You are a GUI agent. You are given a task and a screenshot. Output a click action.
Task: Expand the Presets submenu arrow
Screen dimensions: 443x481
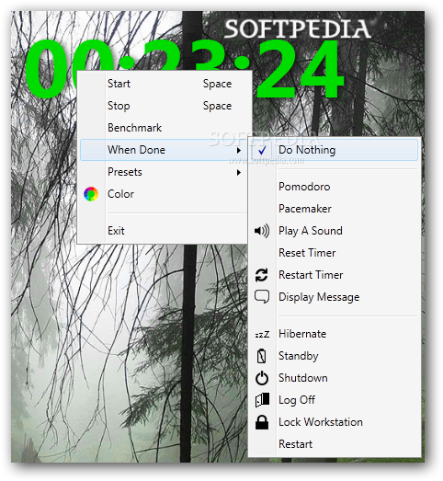[239, 172]
